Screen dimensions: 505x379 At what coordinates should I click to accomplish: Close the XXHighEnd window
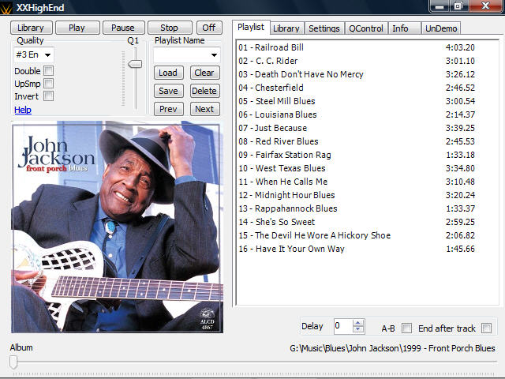pos(486,6)
